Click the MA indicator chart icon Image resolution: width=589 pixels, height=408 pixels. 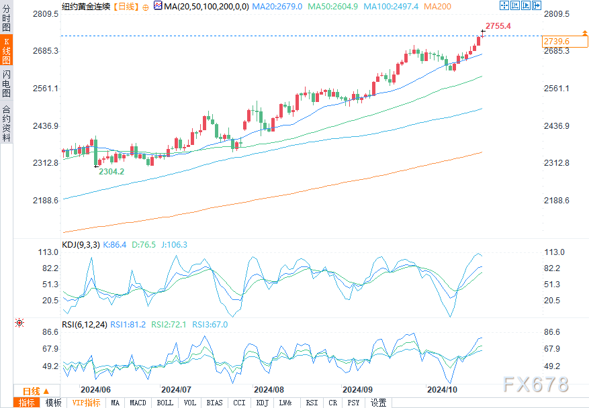[157, 6]
